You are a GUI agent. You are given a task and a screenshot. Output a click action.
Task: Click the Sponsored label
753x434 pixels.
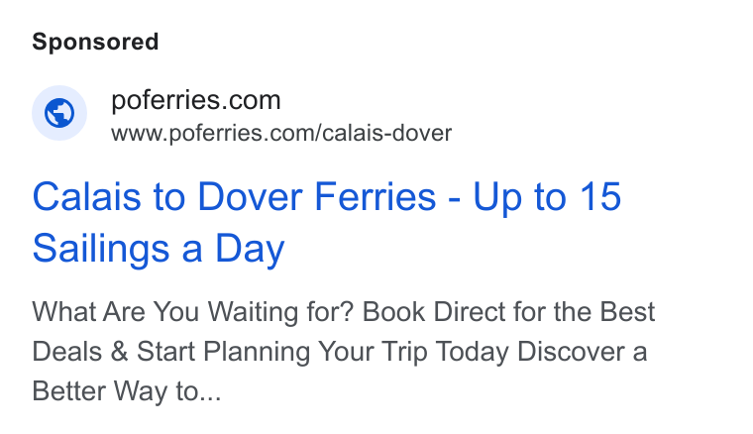coord(95,42)
